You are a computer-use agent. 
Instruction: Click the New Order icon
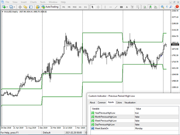[x=37, y=7]
